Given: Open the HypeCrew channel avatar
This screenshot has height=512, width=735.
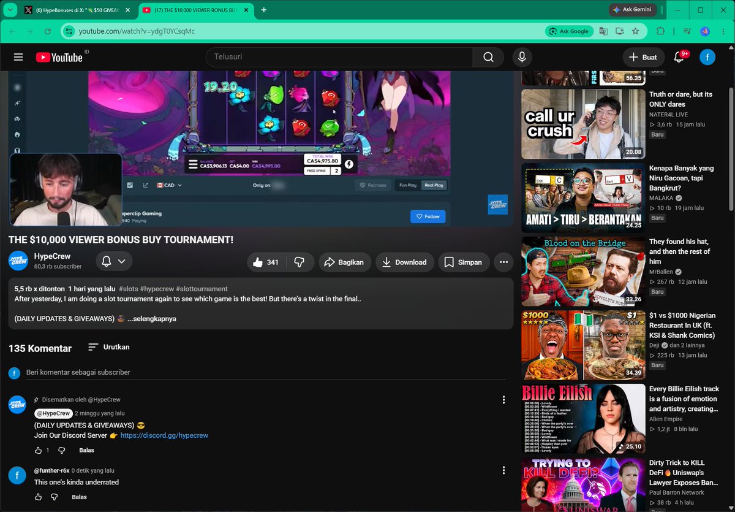Looking at the screenshot, I should click(18, 261).
